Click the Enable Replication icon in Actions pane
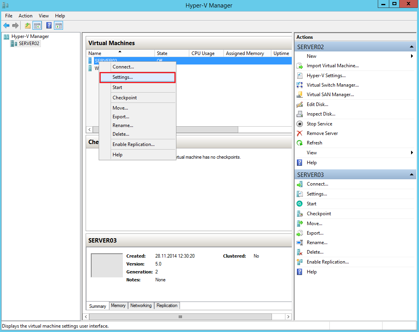This screenshot has width=419, height=332. tap(300, 262)
